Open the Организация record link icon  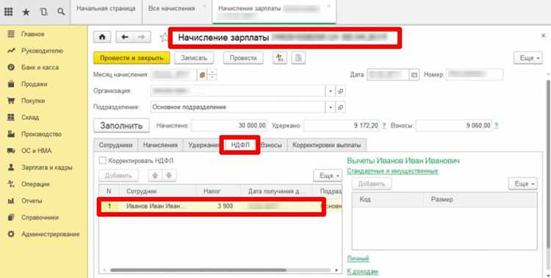[x=340, y=90]
